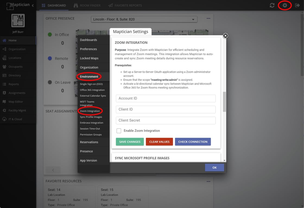
Task: Click the refresh icon in top bar
Action: coord(272,5)
